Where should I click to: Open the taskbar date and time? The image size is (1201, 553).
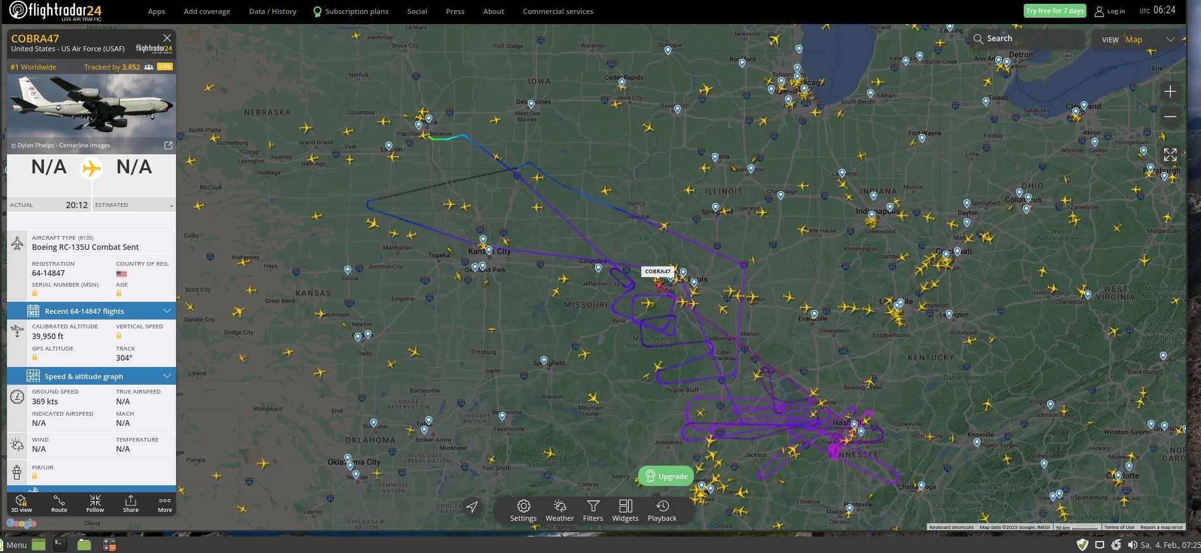pos(1170,545)
